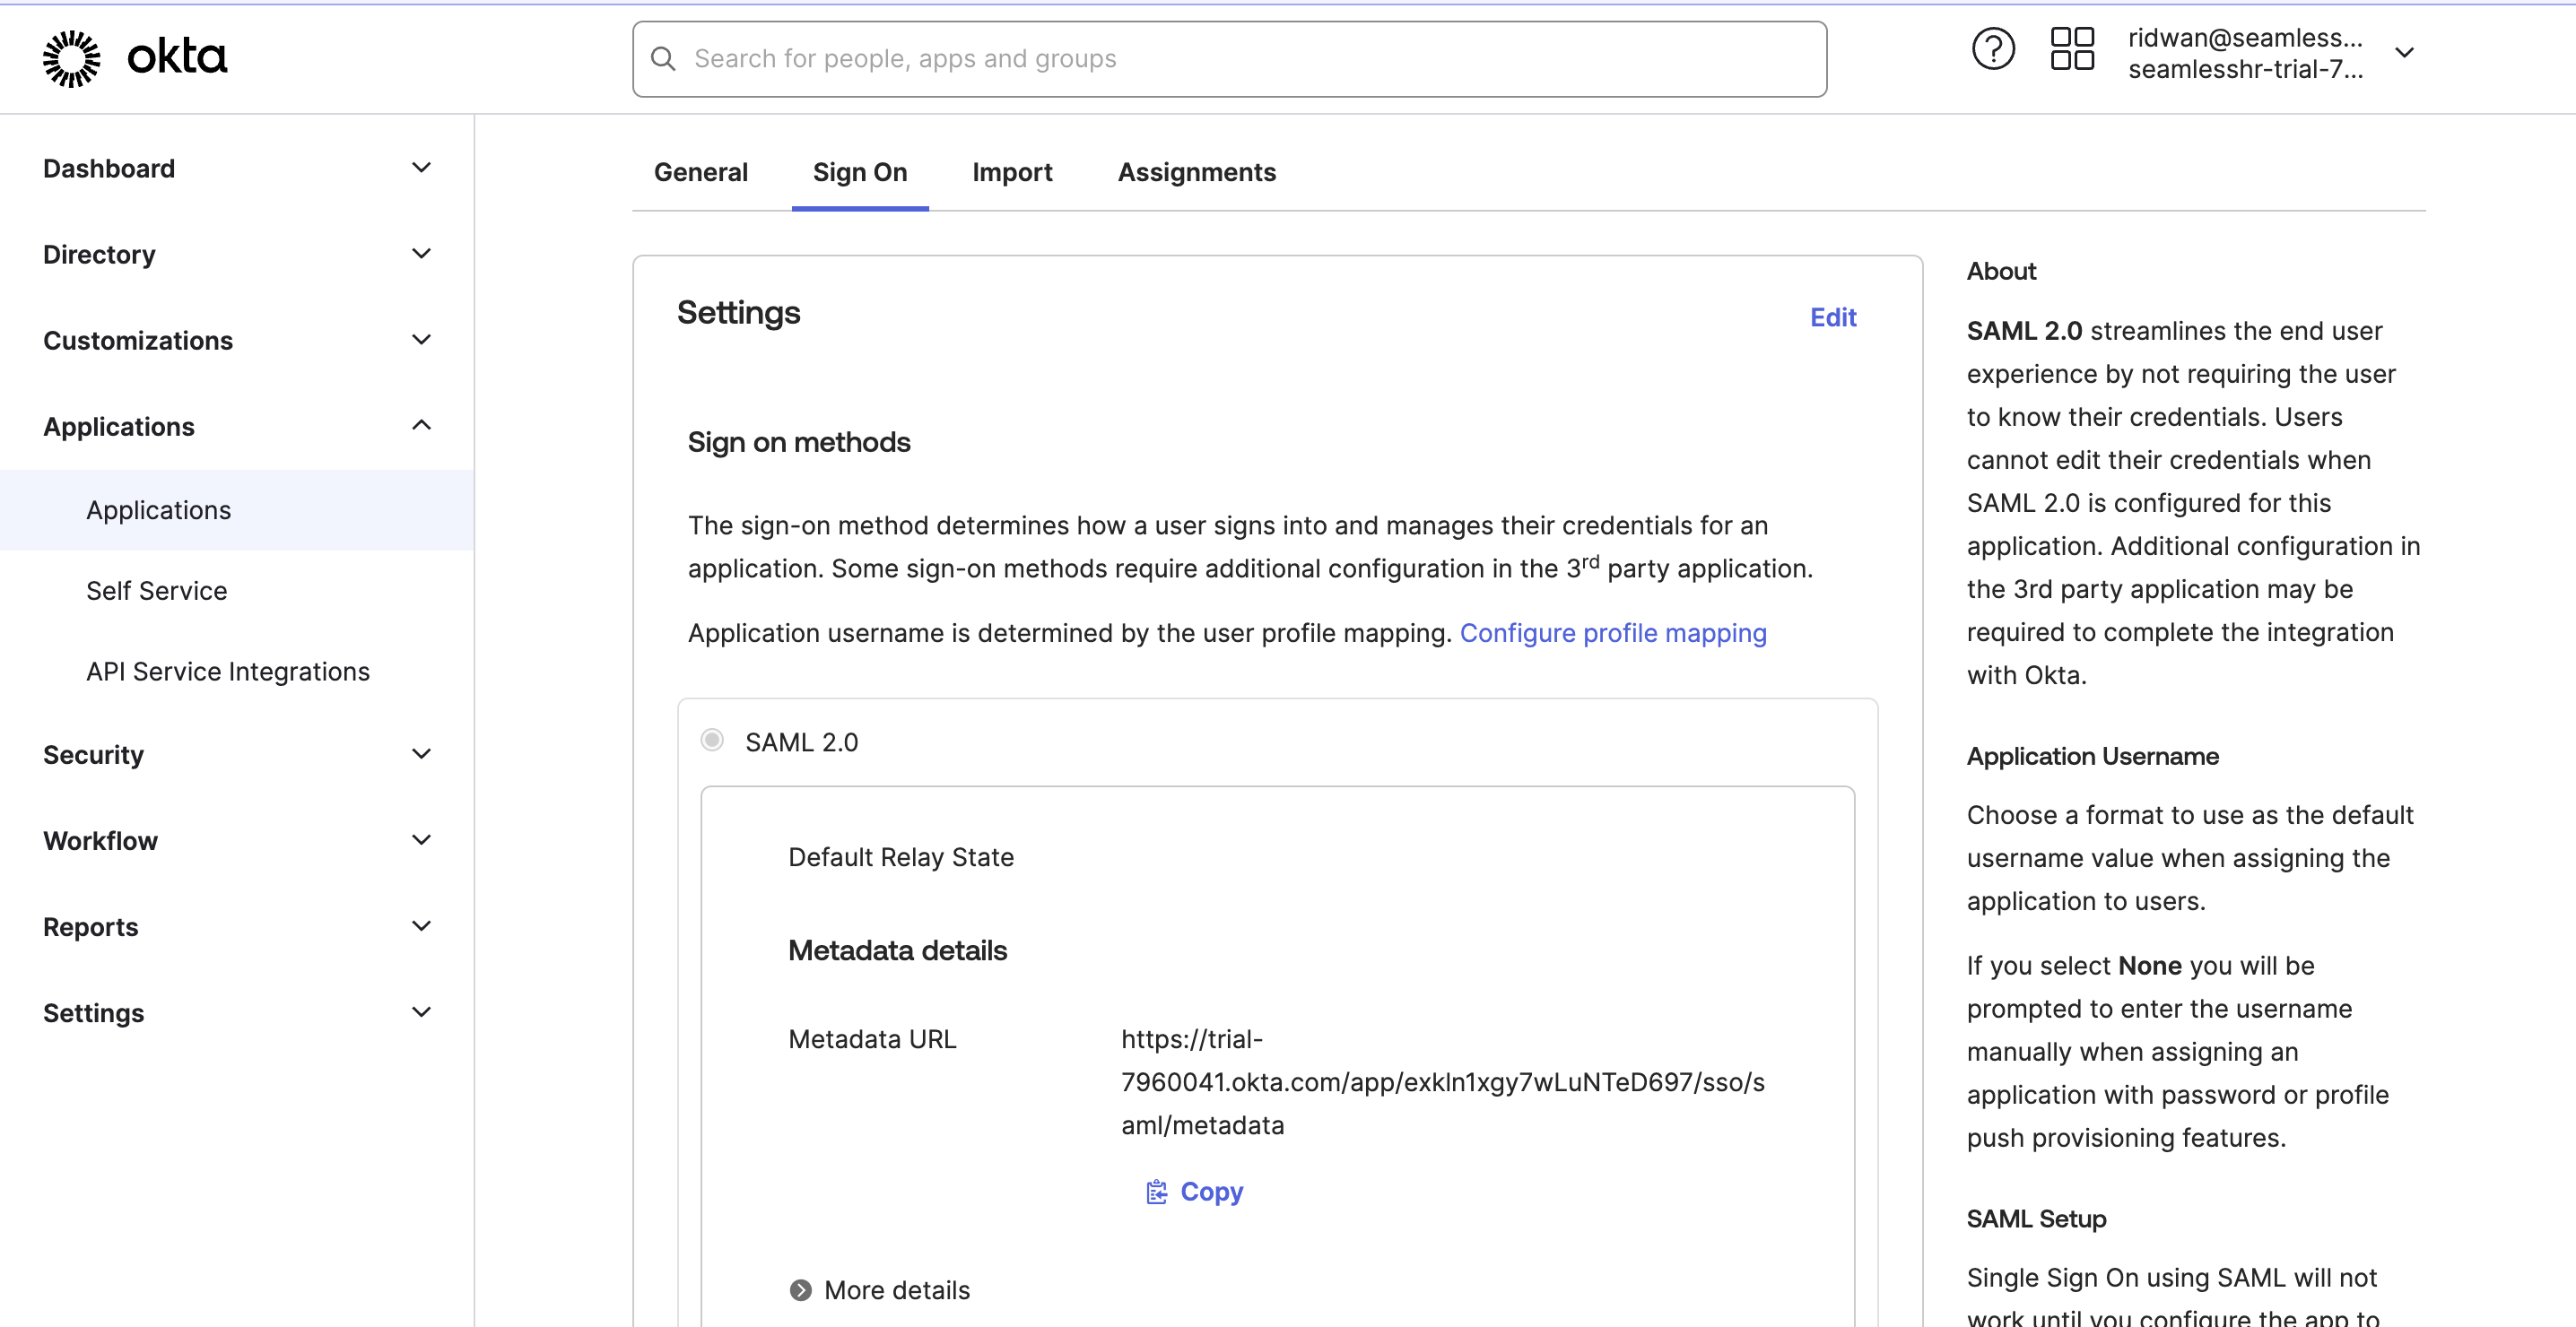The image size is (2576, 1327).
Task: Switch to the Assignments tab
Action: pyautogui.click(x=1196, y=172)
